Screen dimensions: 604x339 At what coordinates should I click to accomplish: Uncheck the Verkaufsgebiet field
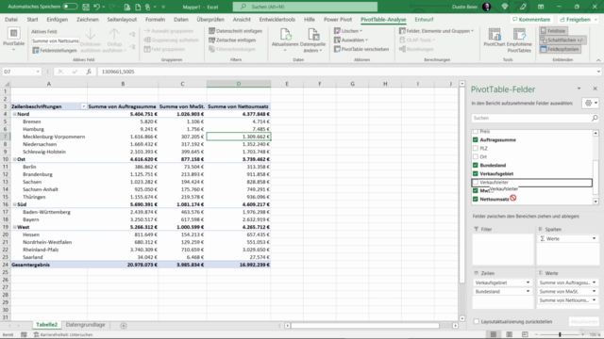point(476,173)
